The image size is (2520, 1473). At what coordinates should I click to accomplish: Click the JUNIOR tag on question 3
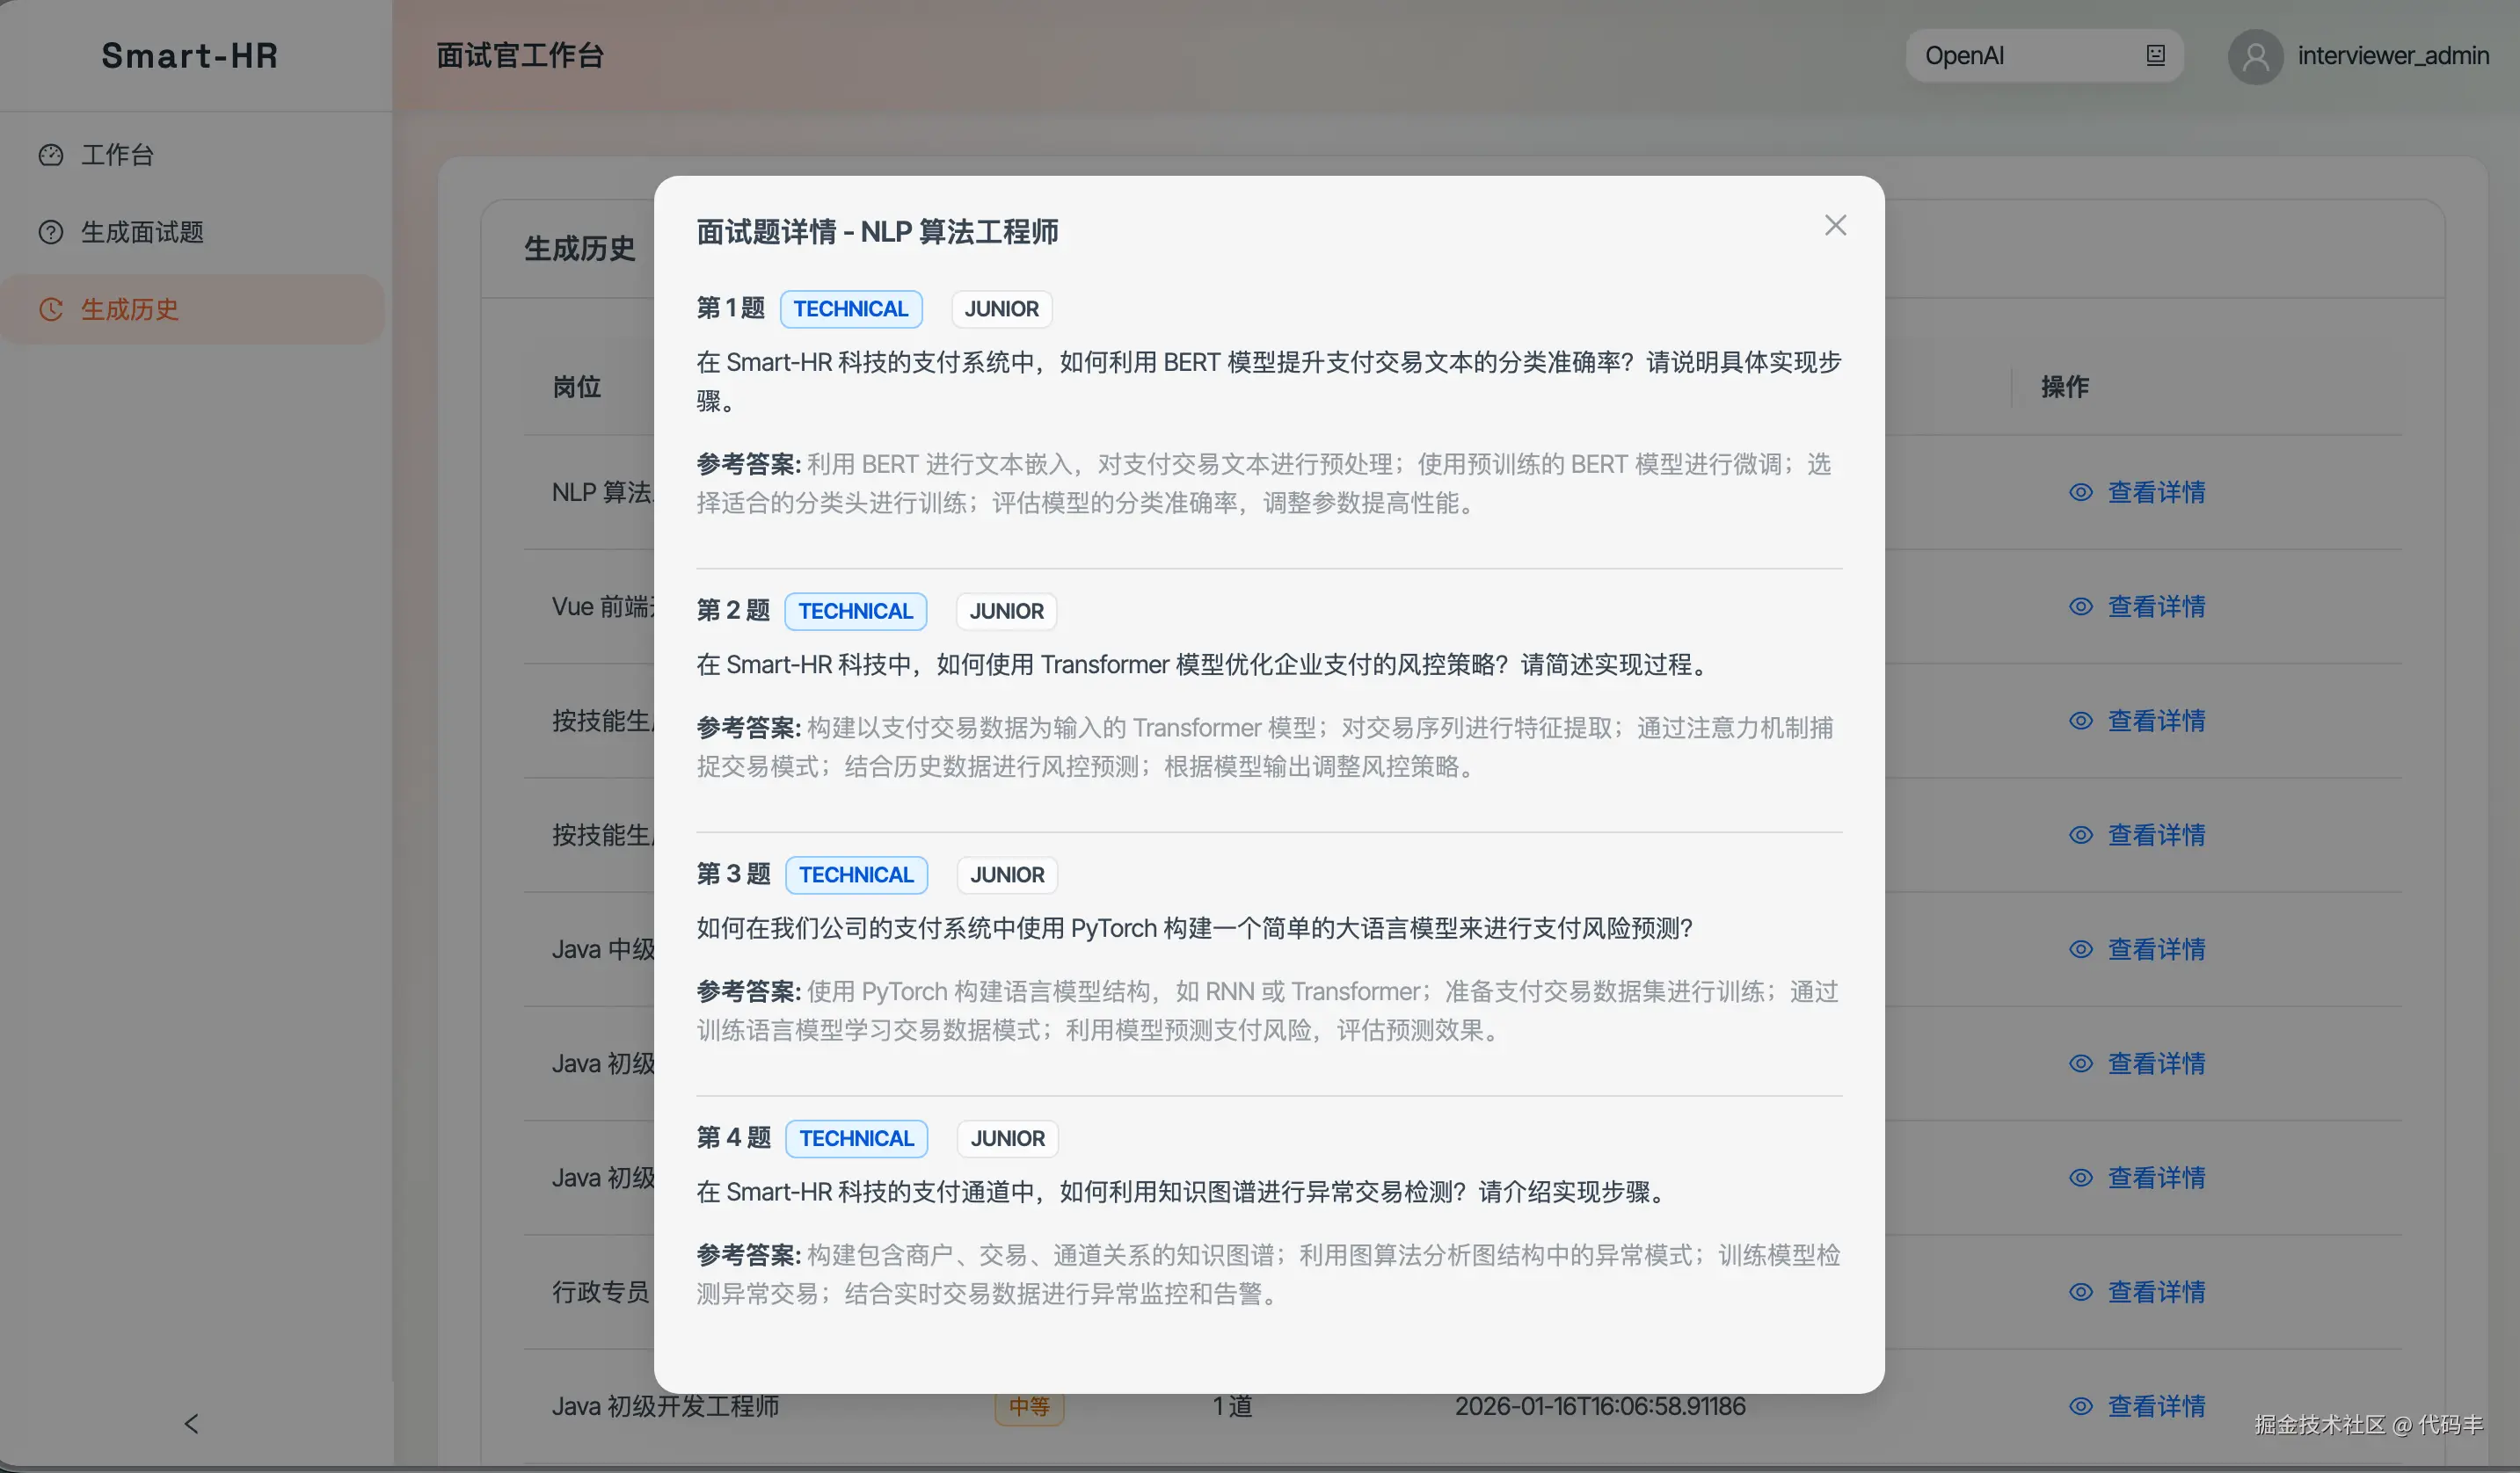click(1006, 874)
